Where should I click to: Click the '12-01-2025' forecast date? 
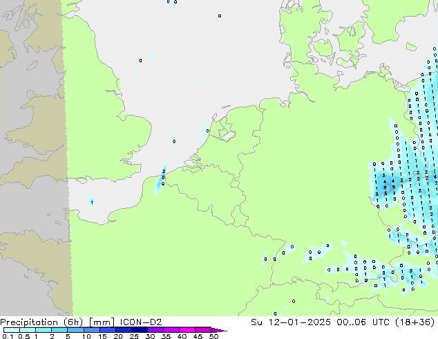click(x=299, y=322)
